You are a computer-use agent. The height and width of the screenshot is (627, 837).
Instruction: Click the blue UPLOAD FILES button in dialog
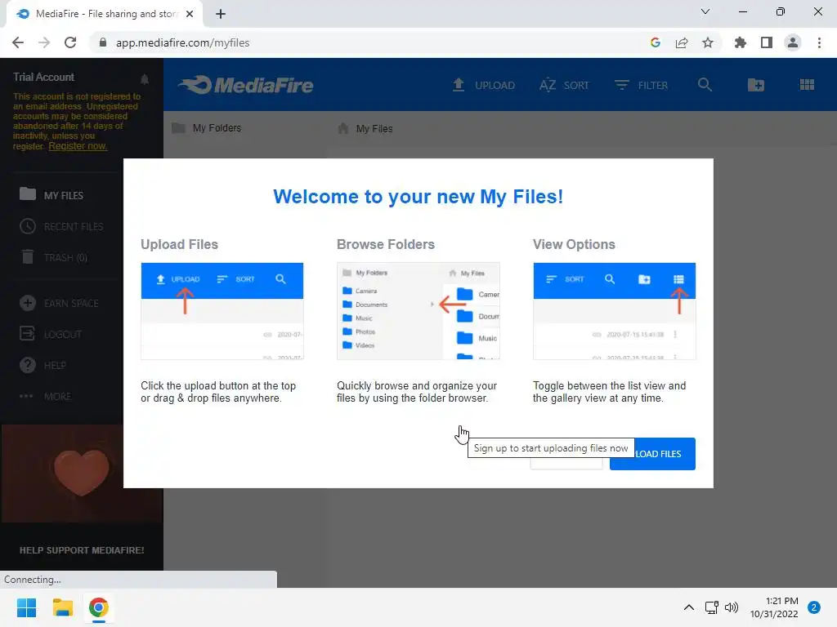652,454
